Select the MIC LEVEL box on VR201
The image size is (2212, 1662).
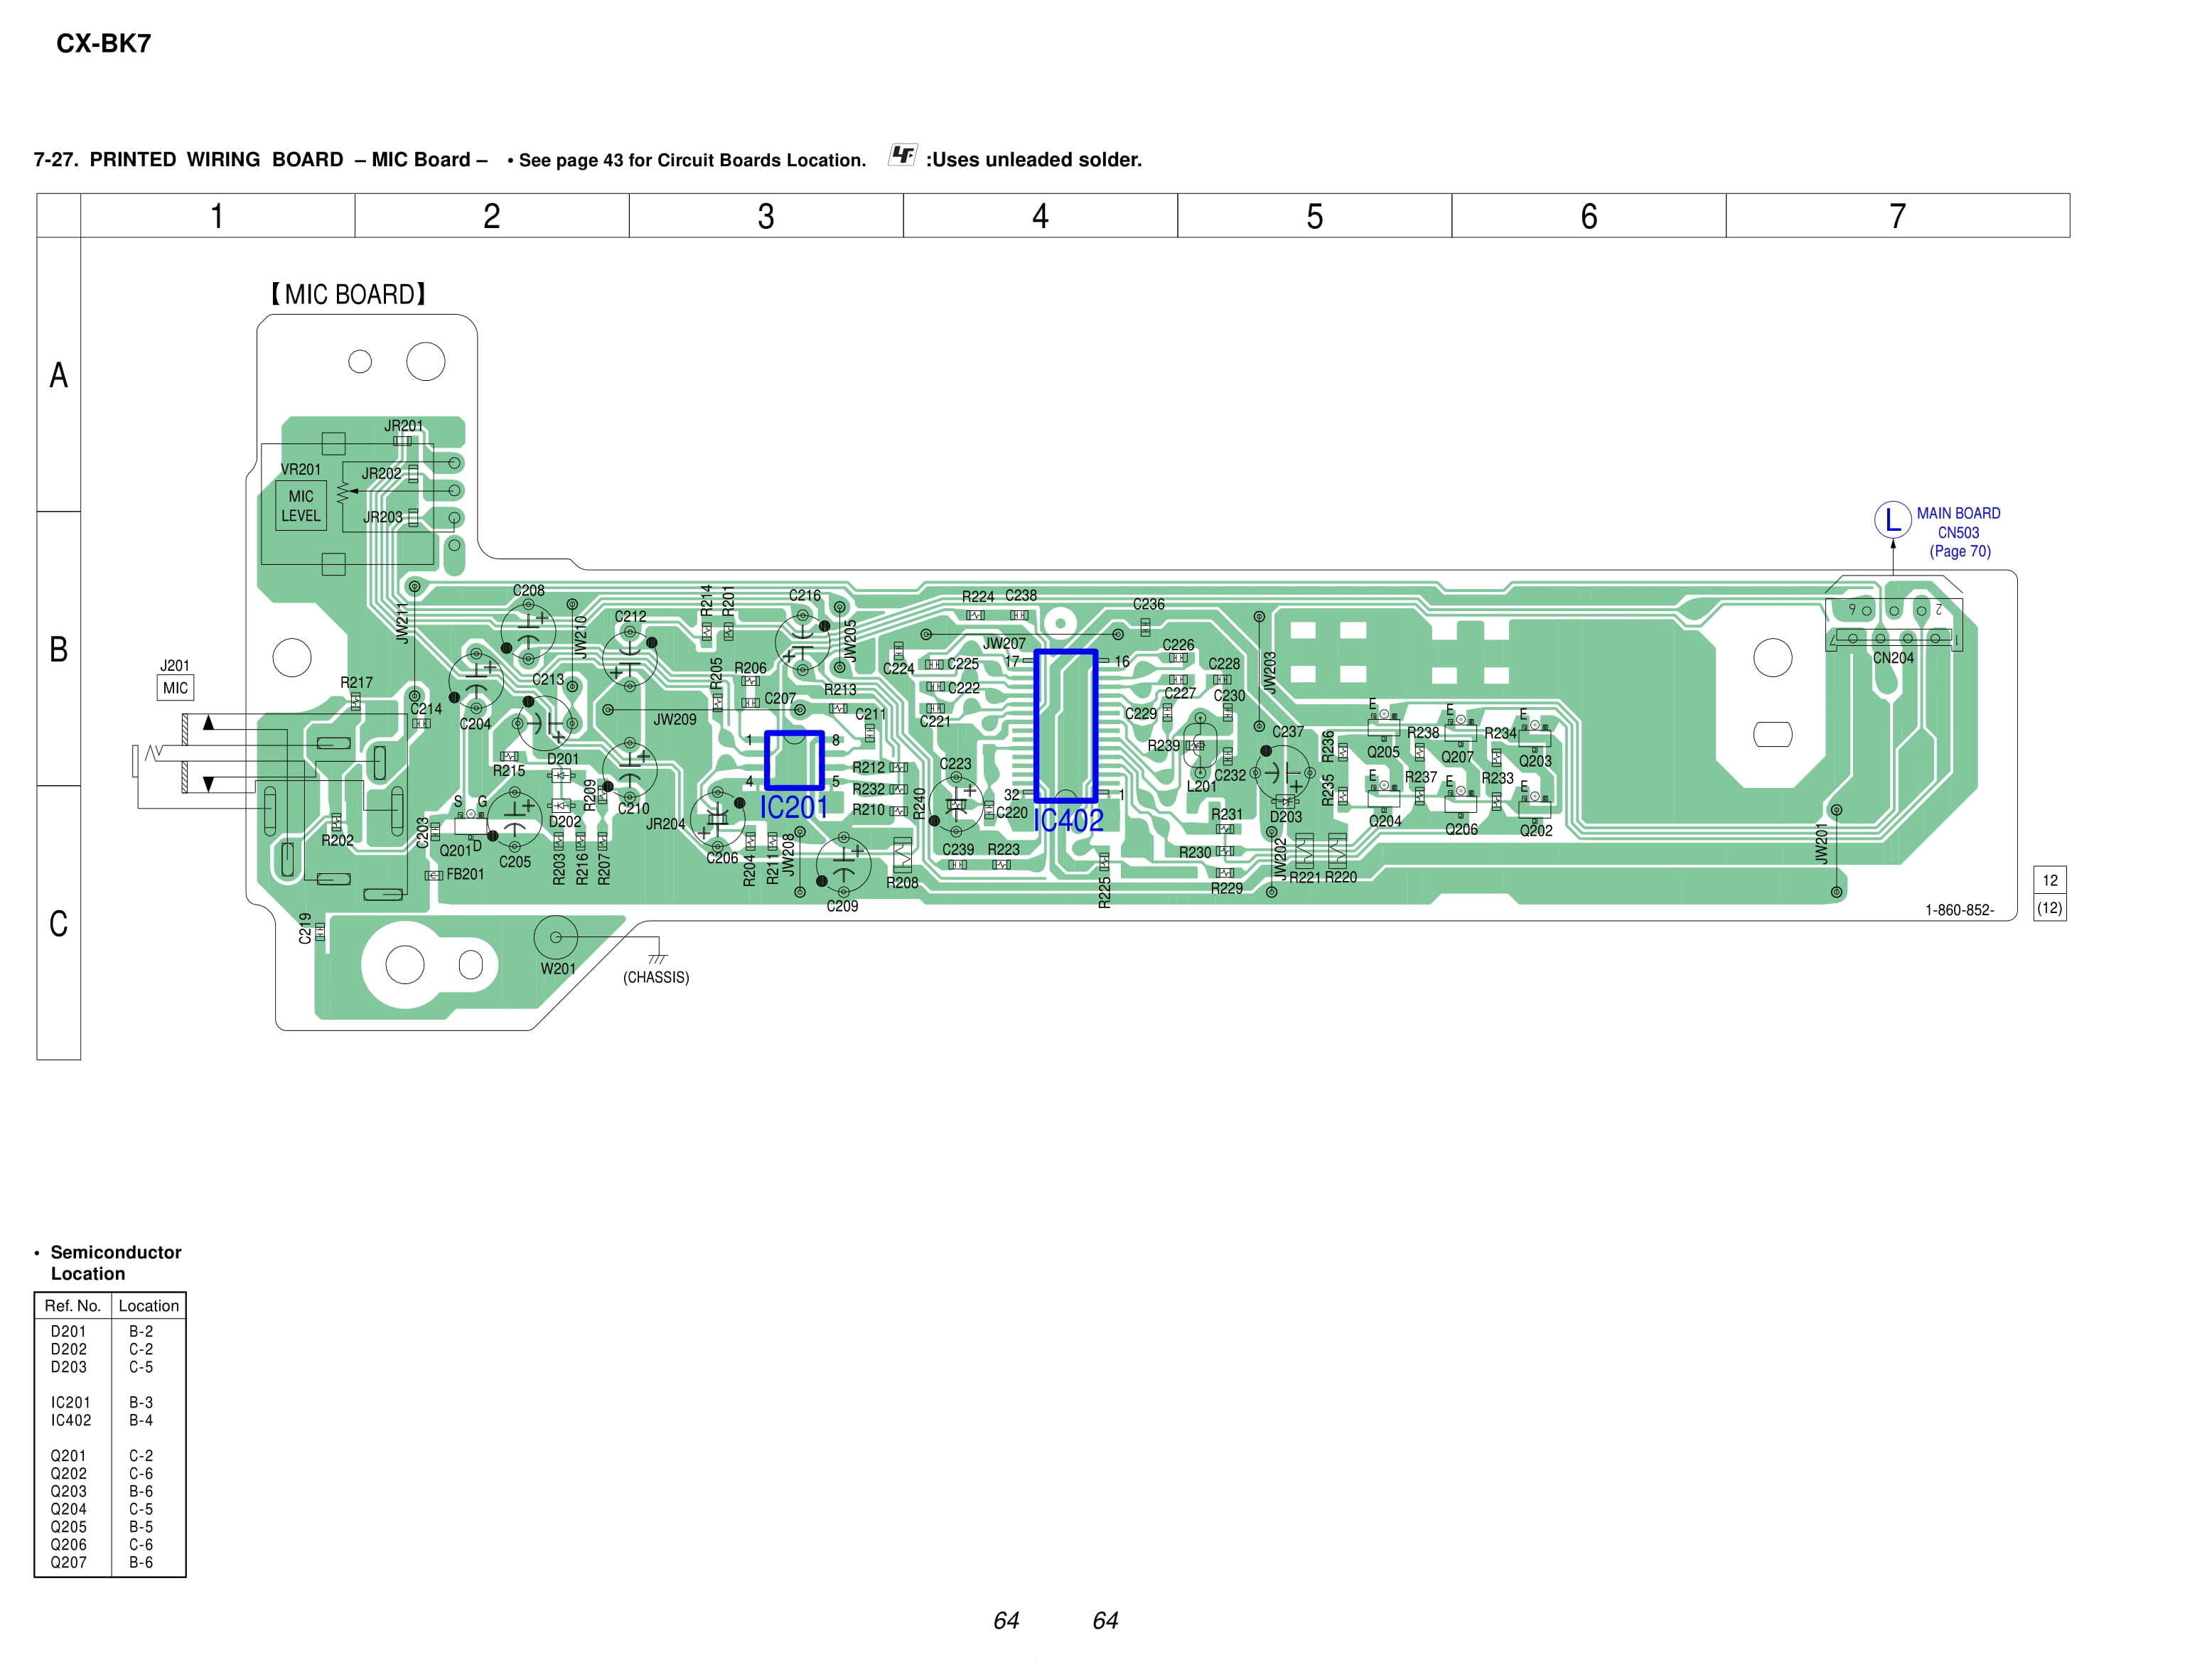[301, 506]
